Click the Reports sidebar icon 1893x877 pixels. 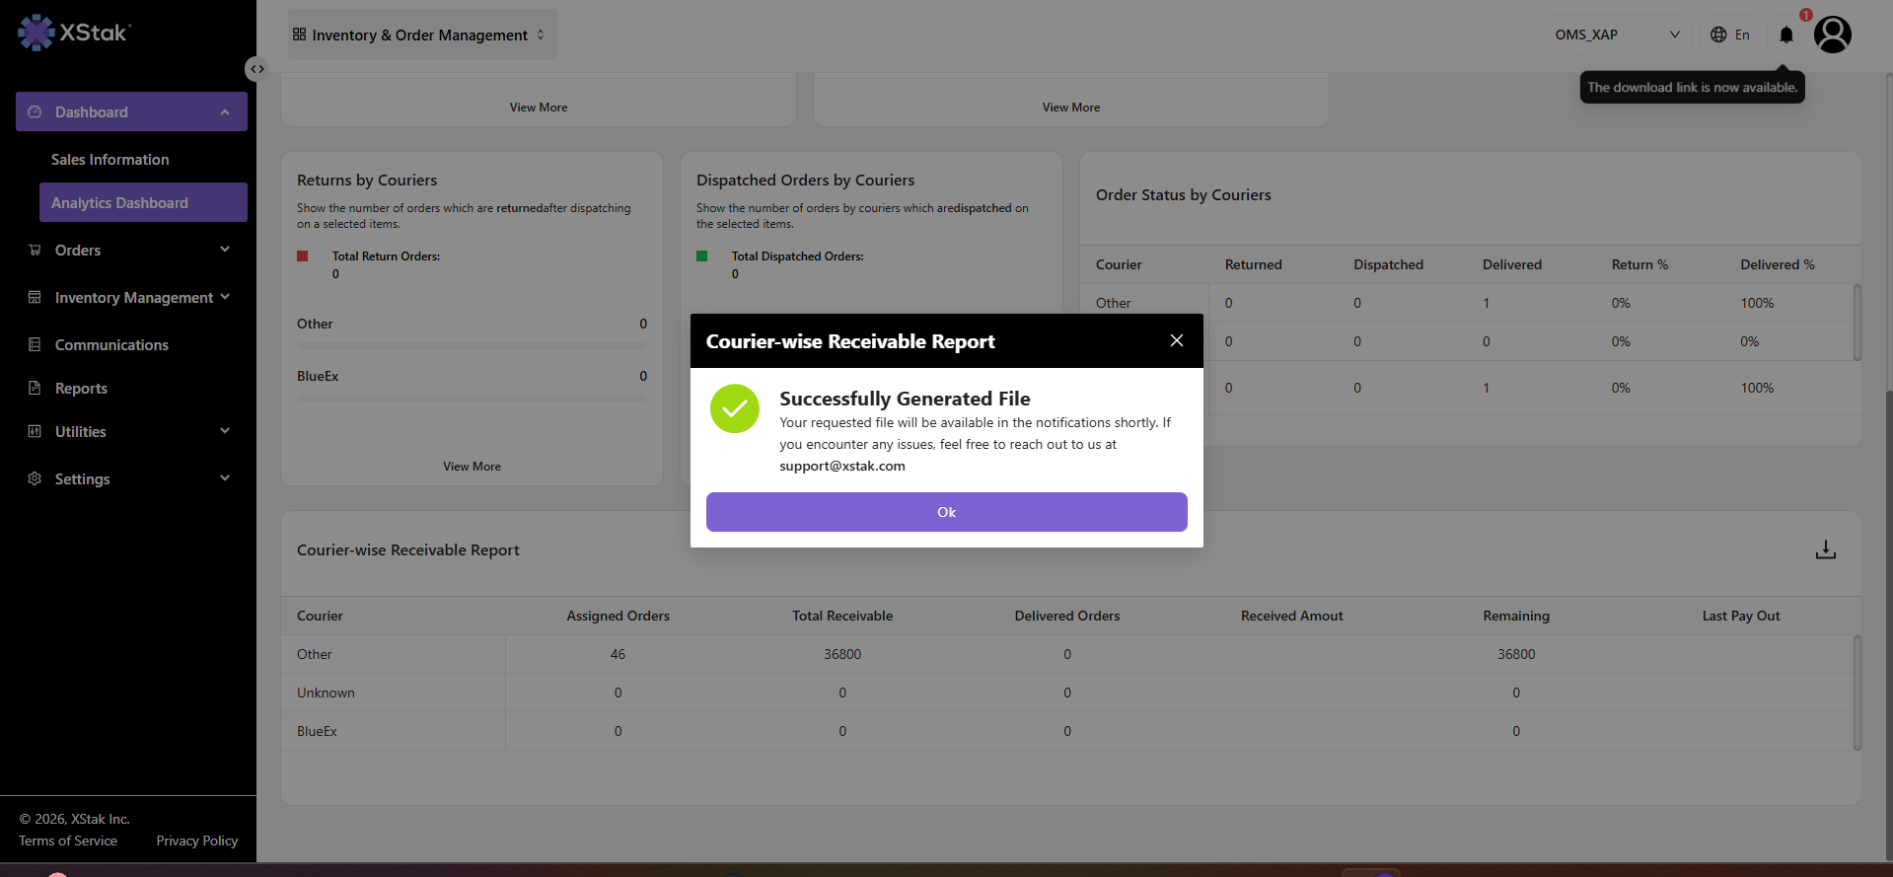click(35, 388)
